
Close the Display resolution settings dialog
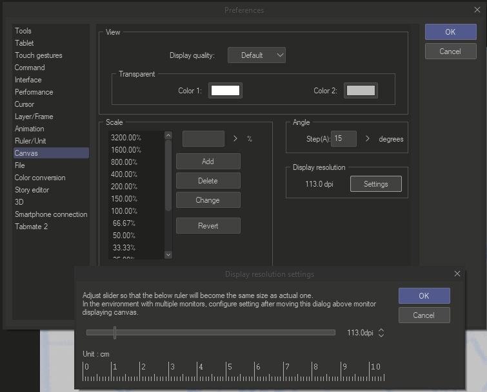point(457,274)
